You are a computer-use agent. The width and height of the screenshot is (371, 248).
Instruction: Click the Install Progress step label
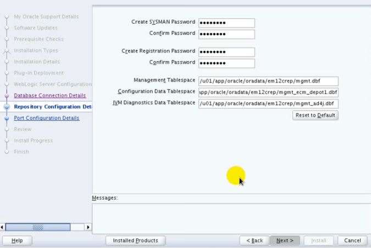[34, 141]
